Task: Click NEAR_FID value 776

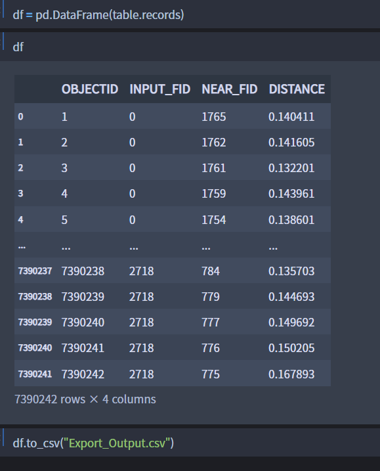Action: (x=211, y=348)
